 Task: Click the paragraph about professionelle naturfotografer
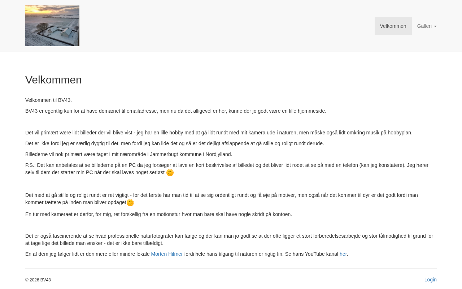click(229, 236)
